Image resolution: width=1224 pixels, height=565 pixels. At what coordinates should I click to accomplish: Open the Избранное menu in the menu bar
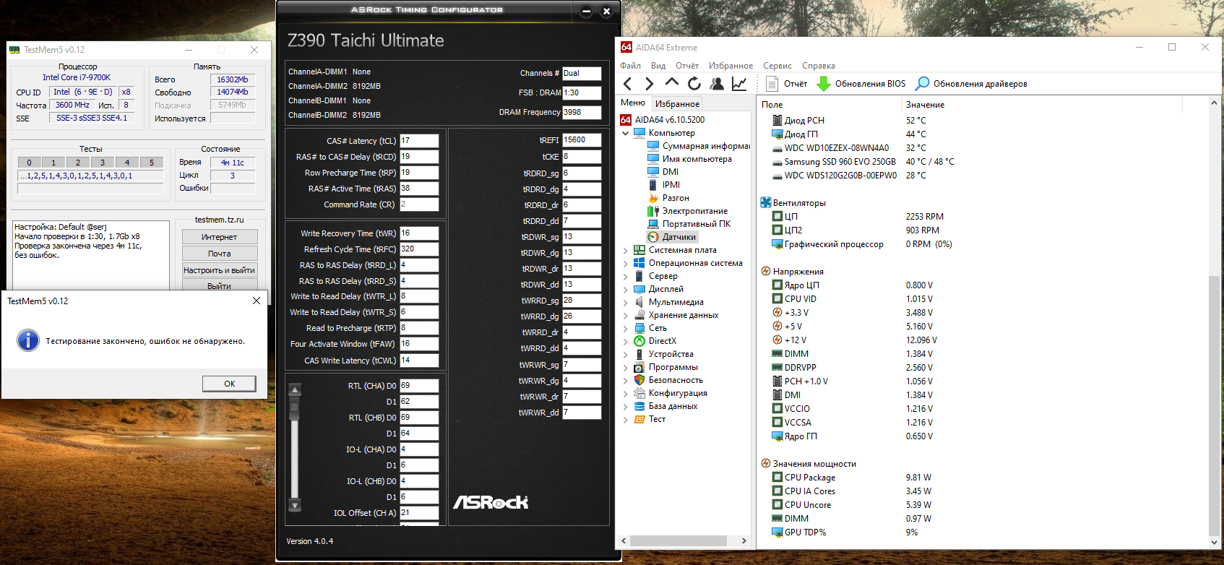point(730,66)
